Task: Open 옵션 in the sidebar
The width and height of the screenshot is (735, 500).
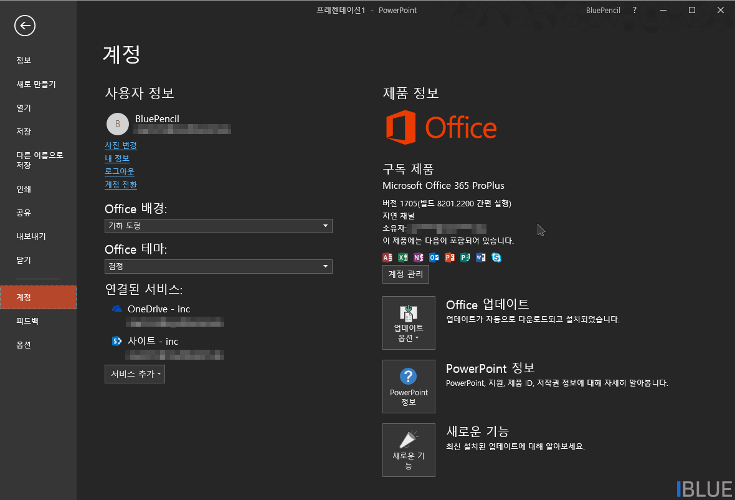Action: pyautogui.click(x=38, y=345)
